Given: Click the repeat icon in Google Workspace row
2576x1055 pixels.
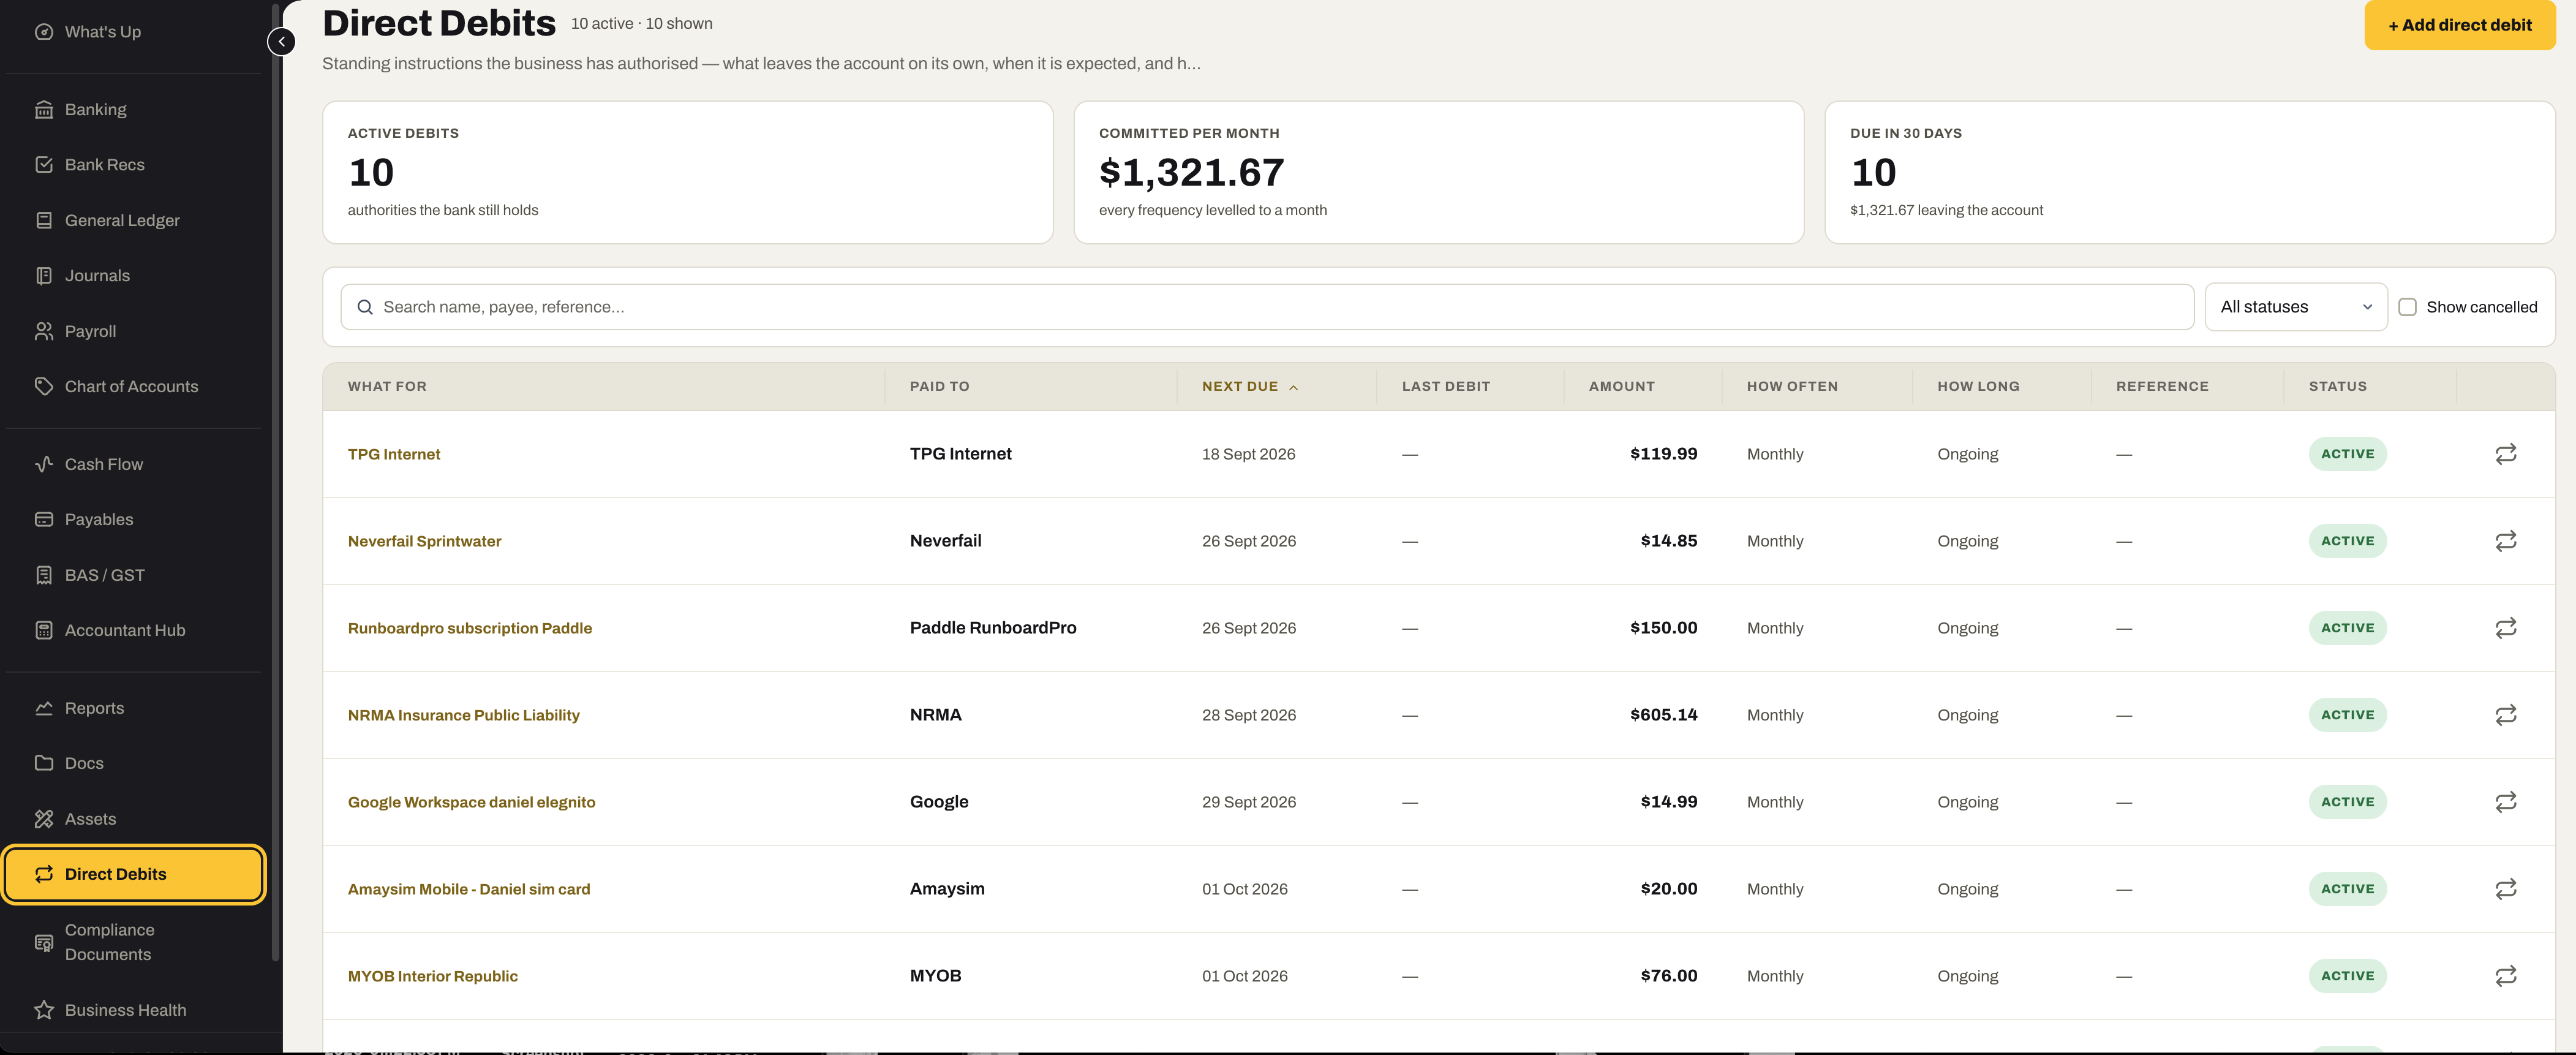Looking at the screenshot, I should [2505, 802].
